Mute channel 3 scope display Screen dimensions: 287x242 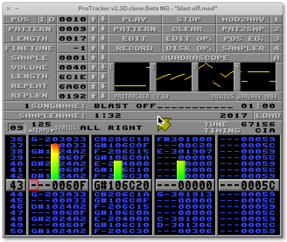click(x=216, y=77)
